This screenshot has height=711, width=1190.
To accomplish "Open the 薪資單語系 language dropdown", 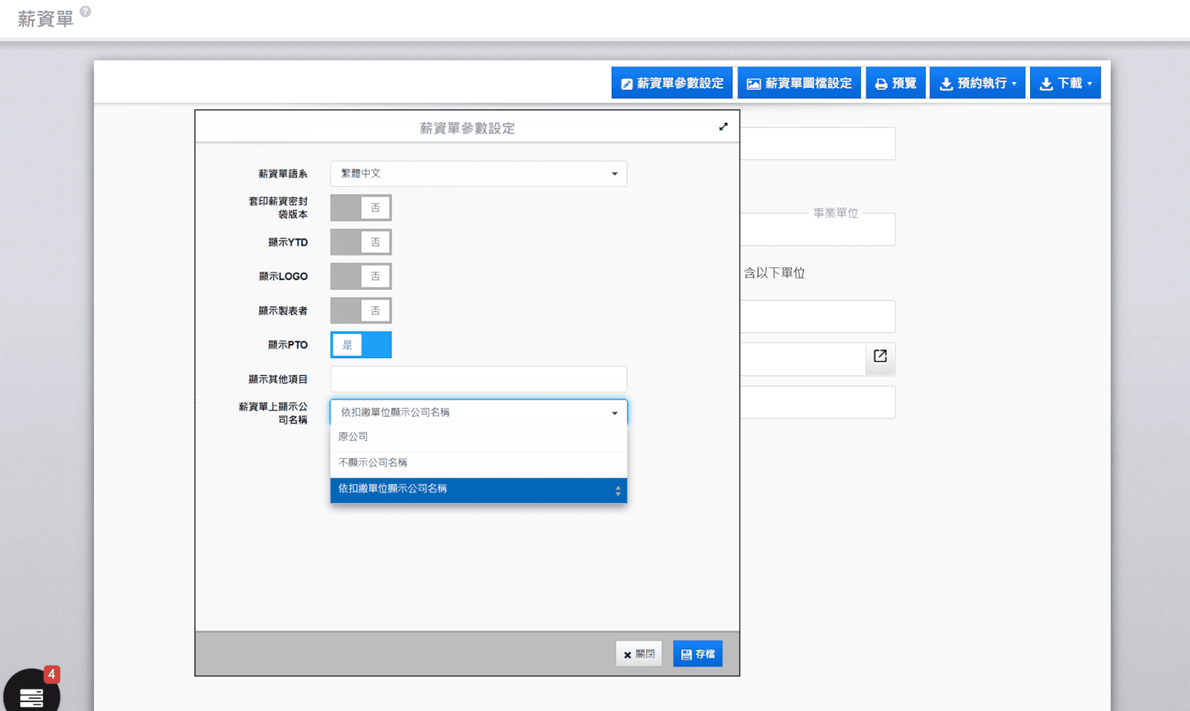I will pyautogui.click(x=478, y=173).
